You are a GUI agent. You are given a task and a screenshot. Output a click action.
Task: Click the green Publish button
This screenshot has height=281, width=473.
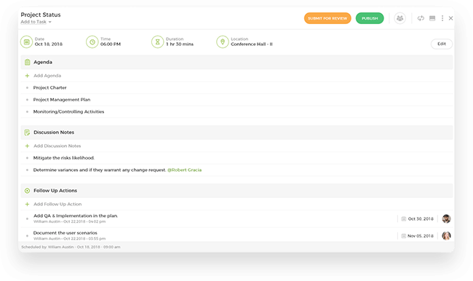point(370,18)
